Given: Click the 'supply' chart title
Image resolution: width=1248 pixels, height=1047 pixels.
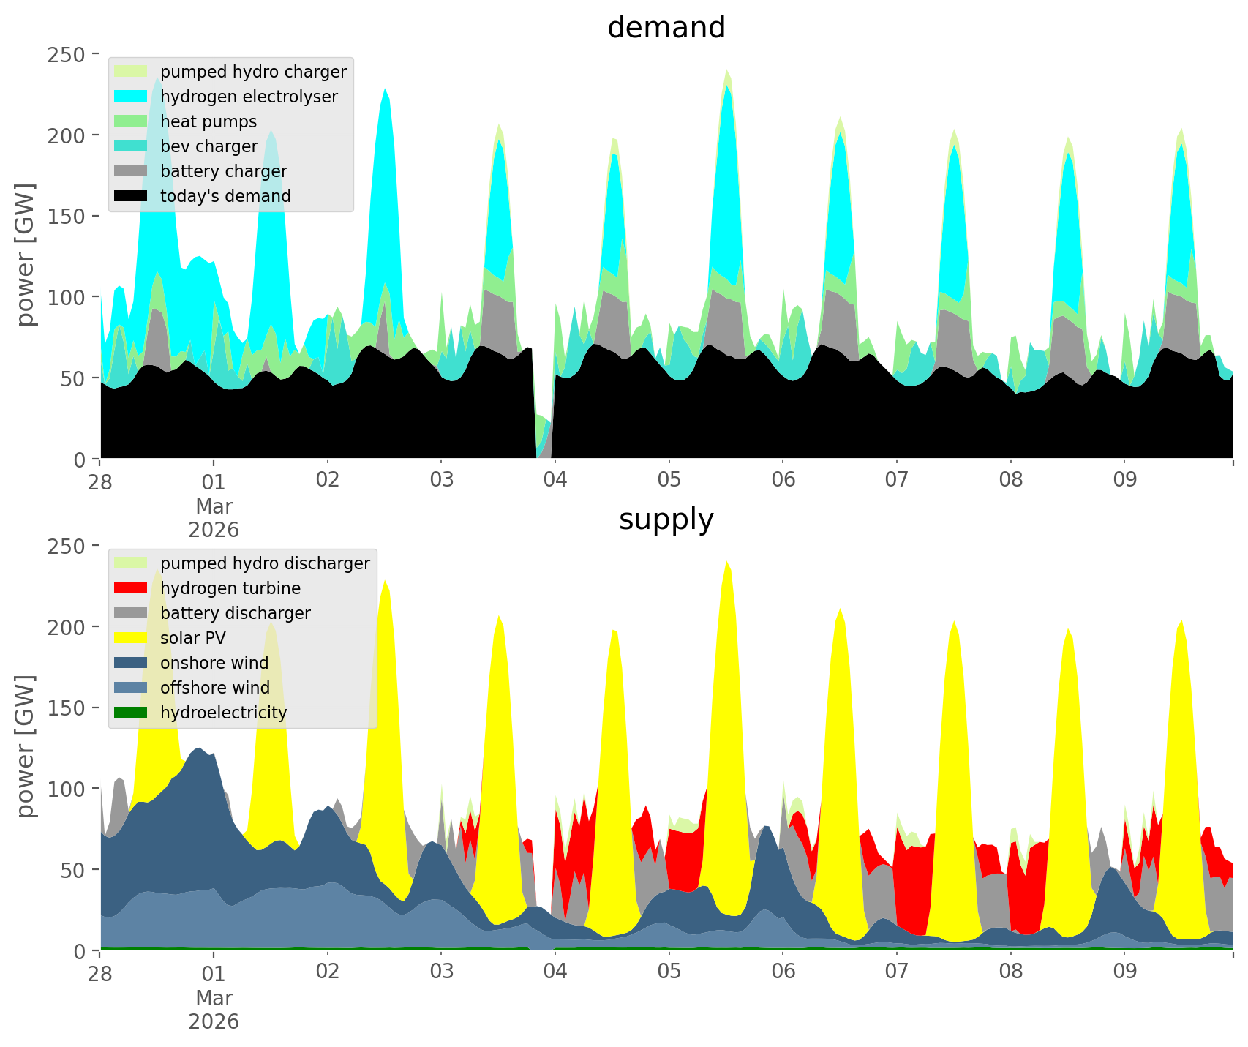Looking at the screenshot, I should point(666,519).
